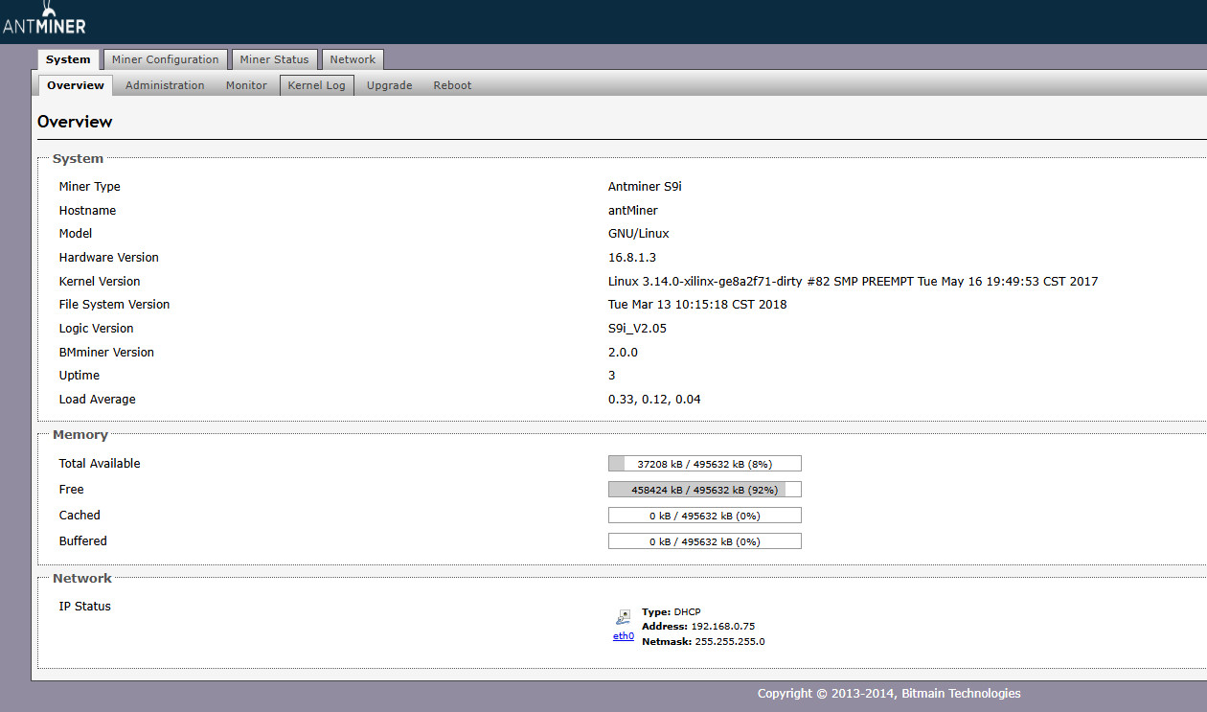
Task: Click the Memory section legend
Action: point(80,435)
